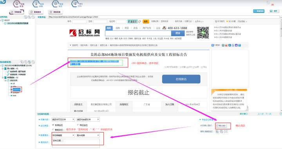Open the second collection-content dropdown

pyautogui.click(x=88, y=119)
